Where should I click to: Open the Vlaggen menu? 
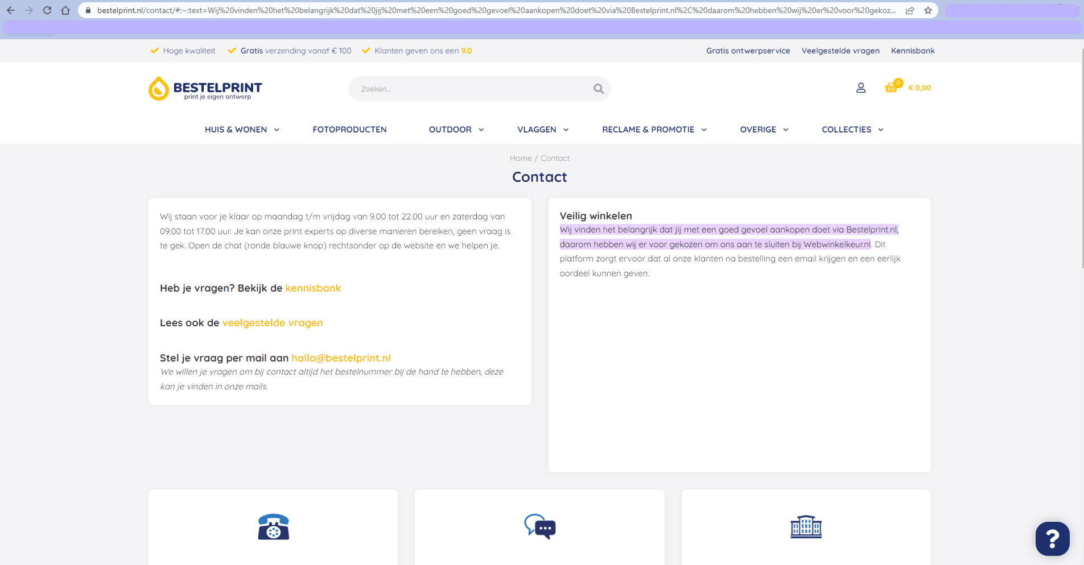click(x=542, y=130)
